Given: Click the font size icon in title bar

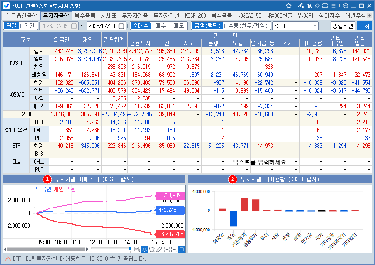Looking at the screenshot, I should tap(309, 6).
